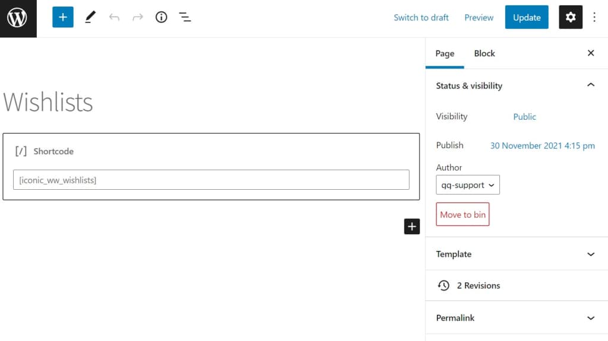Expand the Permalink panel

[x=517, y=318]
